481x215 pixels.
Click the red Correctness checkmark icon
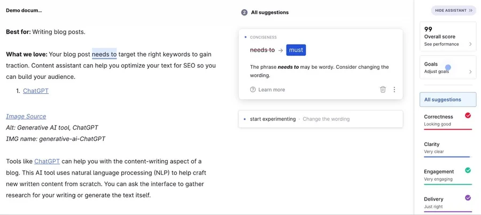(468, 115)
